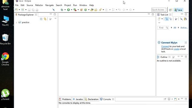Open the Project menu
Screen dimensions: 192x108
click(x=67, y=5)
